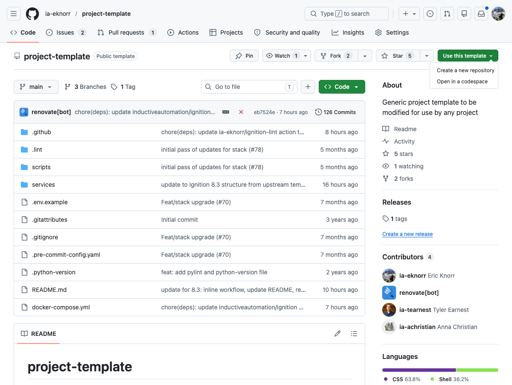Click the plus create-new button in header
The height and width of the screenshot is (385, 512).
409,14
